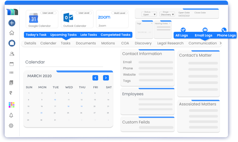Image resolution: width=238 pixels, height=142 pixels.
Task: Switch to the Motions tab
Action: [x=108, y=43]
